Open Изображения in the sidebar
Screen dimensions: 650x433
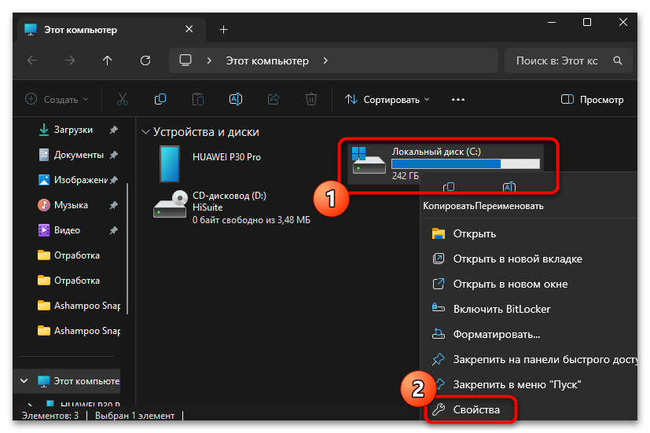[81, 180]
